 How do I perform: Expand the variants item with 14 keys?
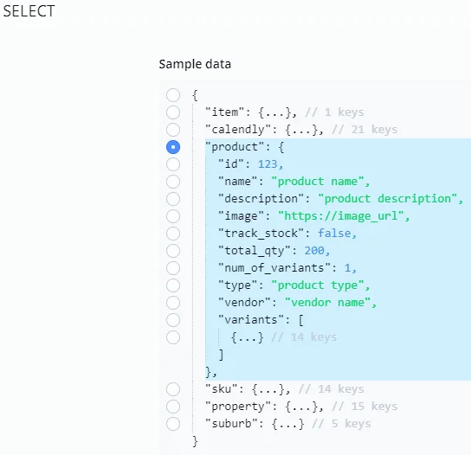coord(248,337)
